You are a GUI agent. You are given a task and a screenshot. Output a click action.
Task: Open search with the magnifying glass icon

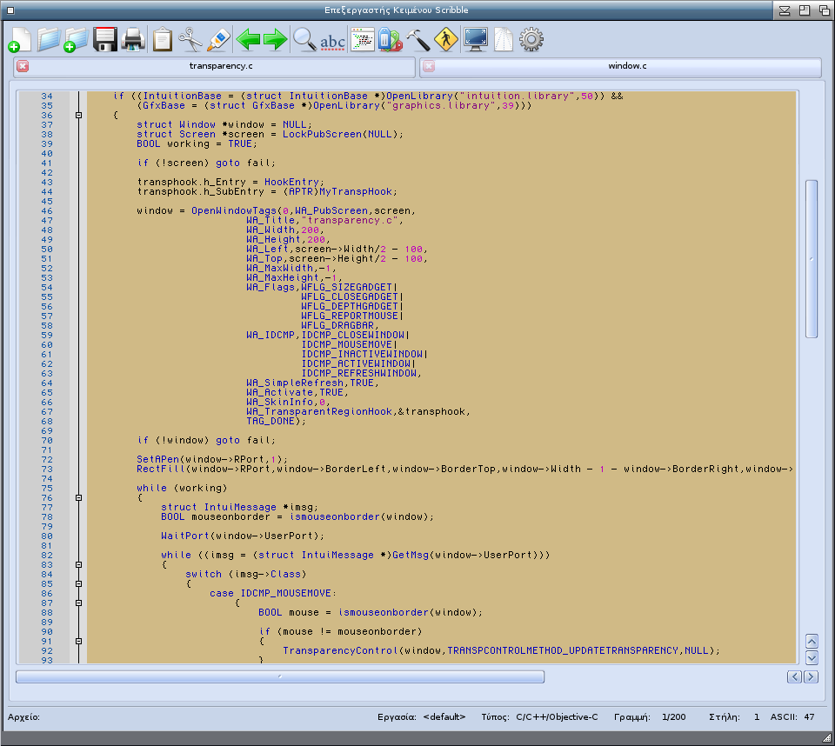[x=304, y=39]
